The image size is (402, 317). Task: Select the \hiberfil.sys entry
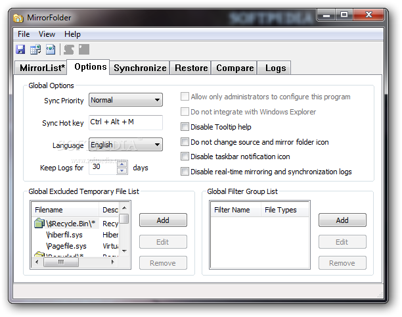(64, 235)
